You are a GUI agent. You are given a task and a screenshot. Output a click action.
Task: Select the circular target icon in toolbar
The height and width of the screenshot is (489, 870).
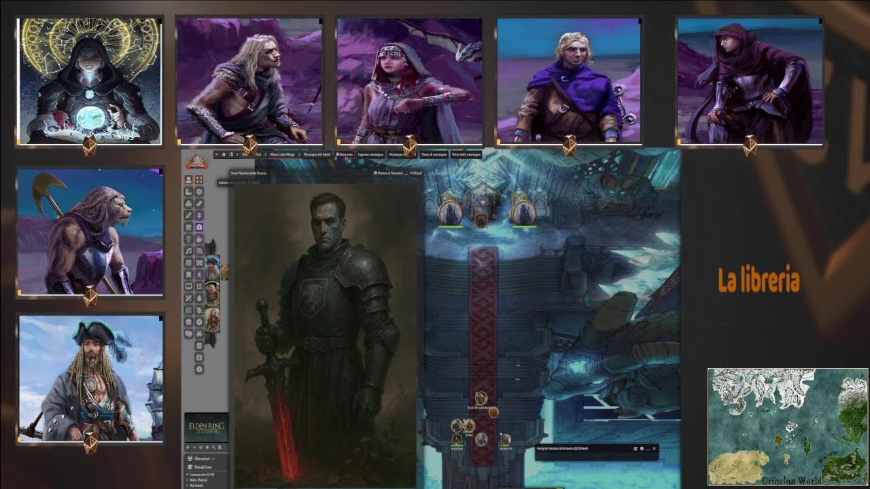pyautogui.click(x=199, y=192)
